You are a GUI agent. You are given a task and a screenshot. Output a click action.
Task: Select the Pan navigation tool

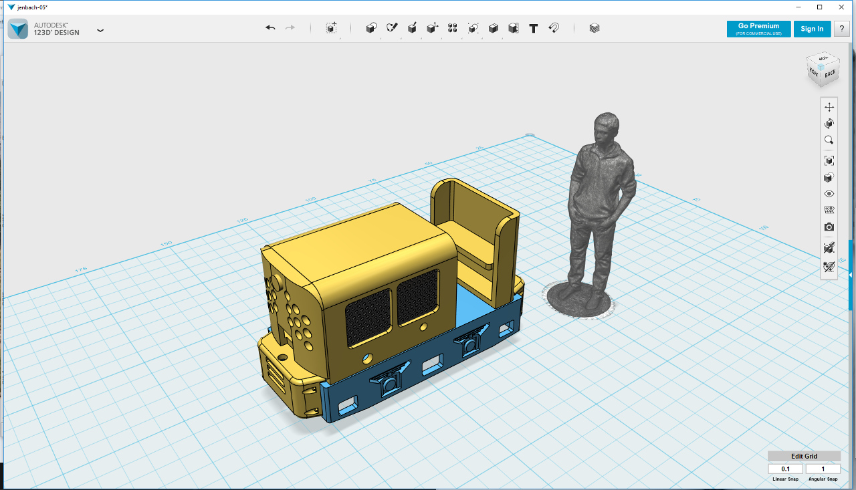[829, 107]
